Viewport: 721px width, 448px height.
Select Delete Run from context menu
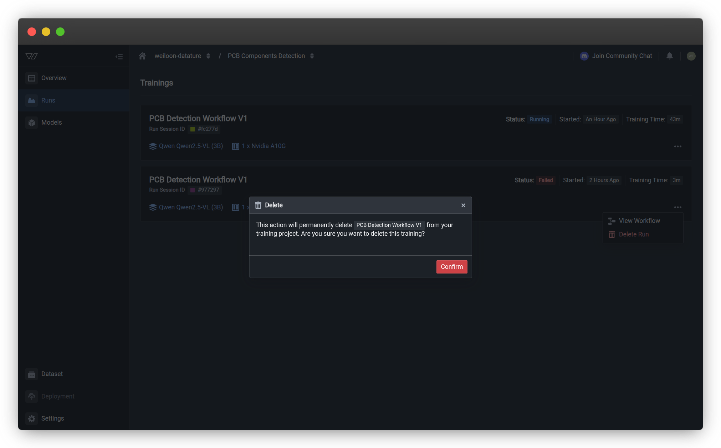point(633,234)
